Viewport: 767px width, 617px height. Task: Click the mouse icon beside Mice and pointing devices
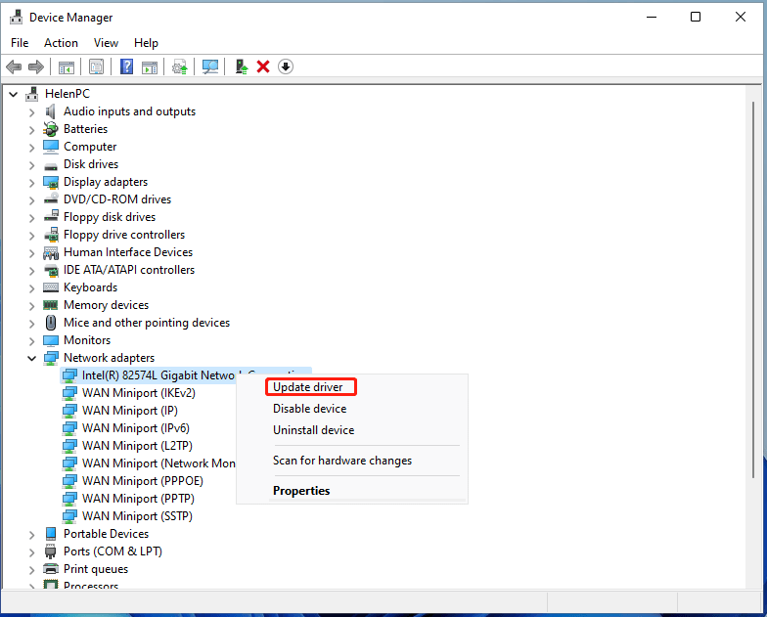coord(51,323)
